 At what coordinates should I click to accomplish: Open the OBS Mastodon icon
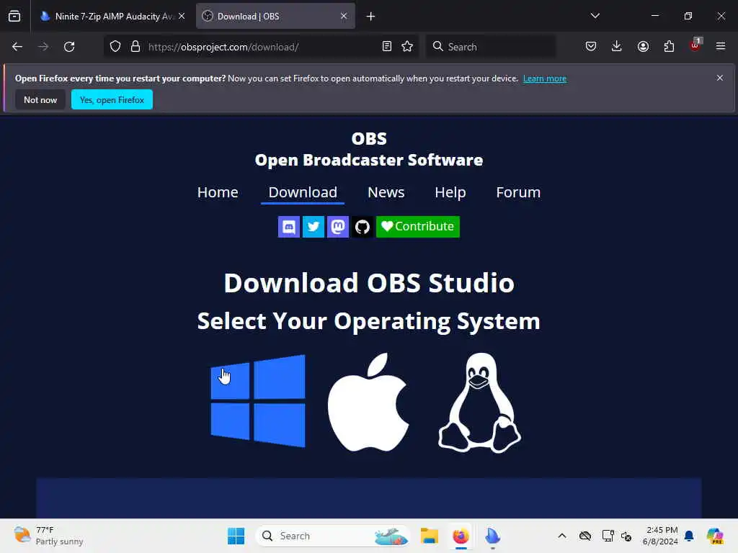(338, 227)
